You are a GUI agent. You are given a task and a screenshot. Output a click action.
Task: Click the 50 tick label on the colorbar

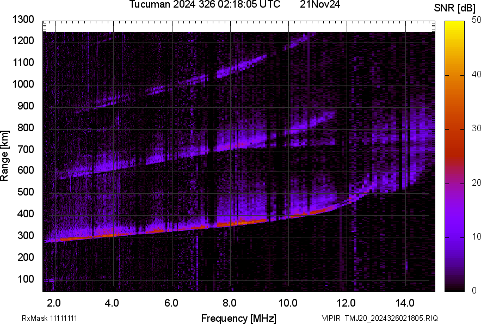(x=476, y=20)
